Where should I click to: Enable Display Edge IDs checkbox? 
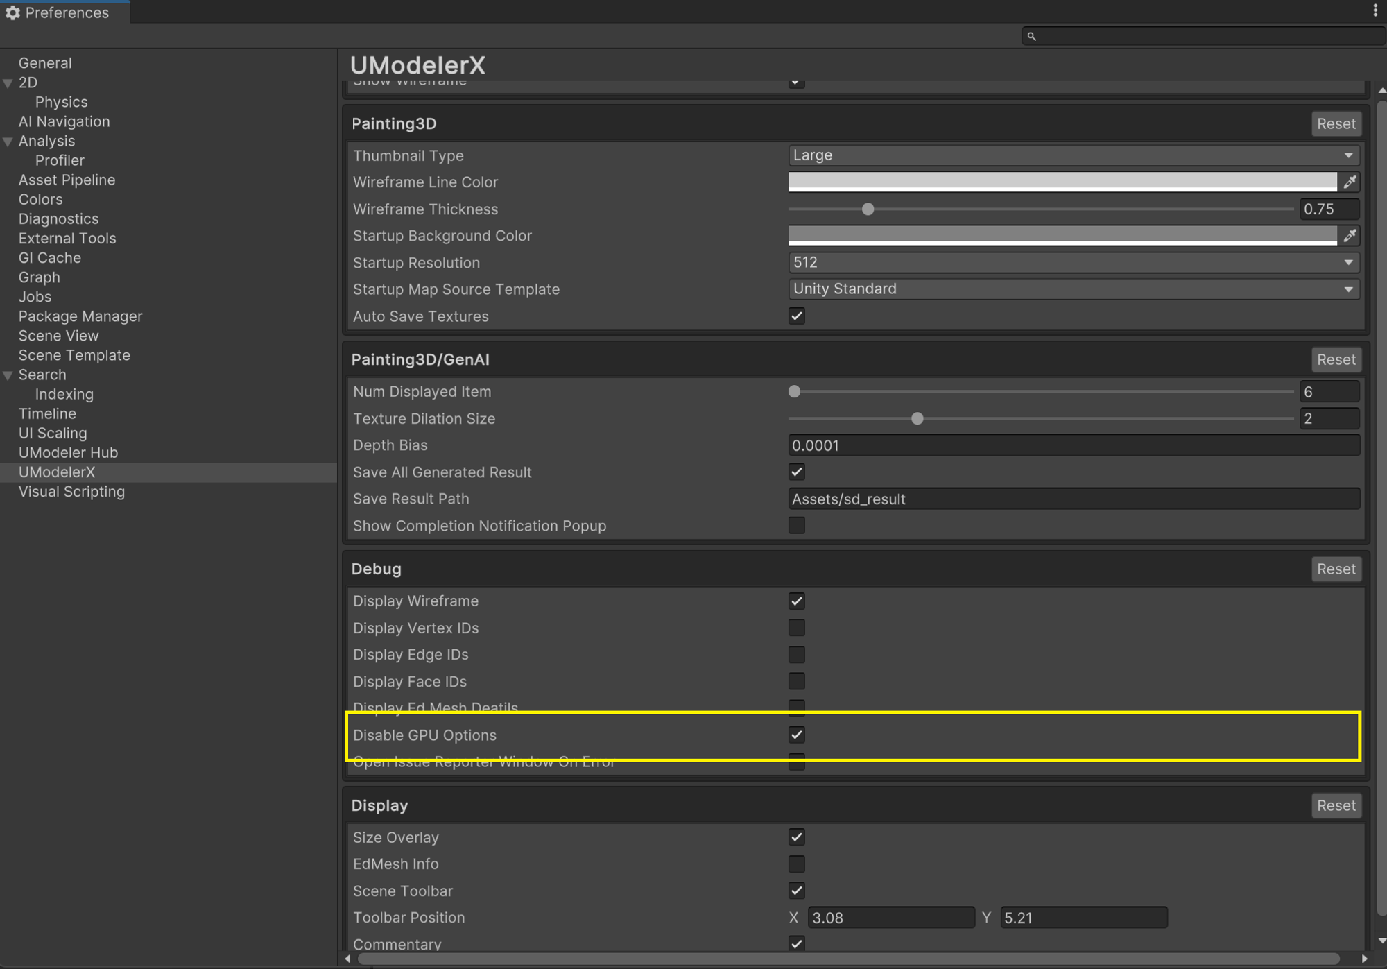pos(797,655)
